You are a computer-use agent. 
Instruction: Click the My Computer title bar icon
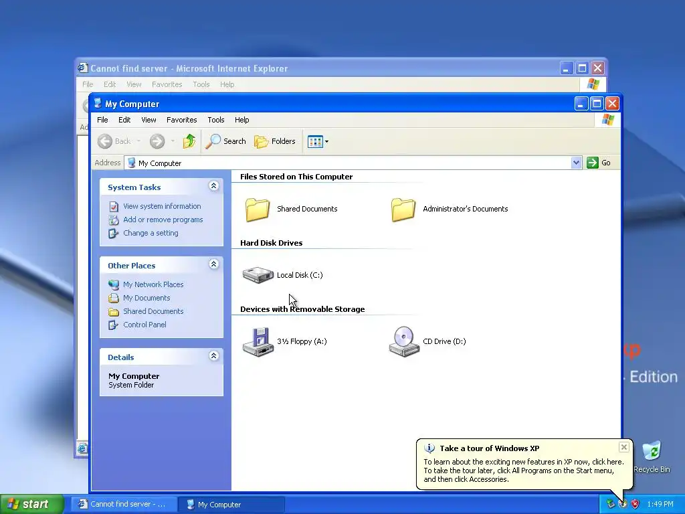pos(98,104)
